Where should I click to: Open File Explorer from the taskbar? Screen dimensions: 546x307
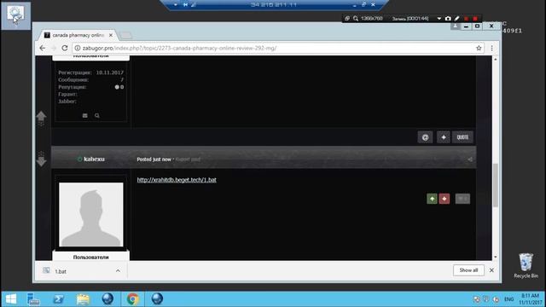point(83,299)
